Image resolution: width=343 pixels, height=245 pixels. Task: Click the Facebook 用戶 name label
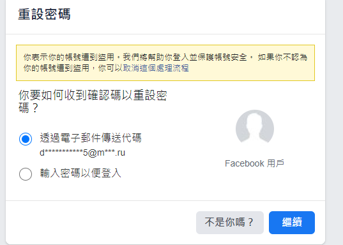tap(255, 163)
